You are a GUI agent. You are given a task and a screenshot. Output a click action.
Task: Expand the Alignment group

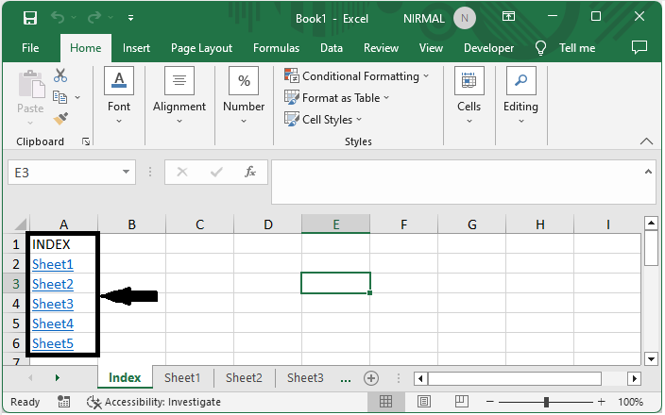179,96
